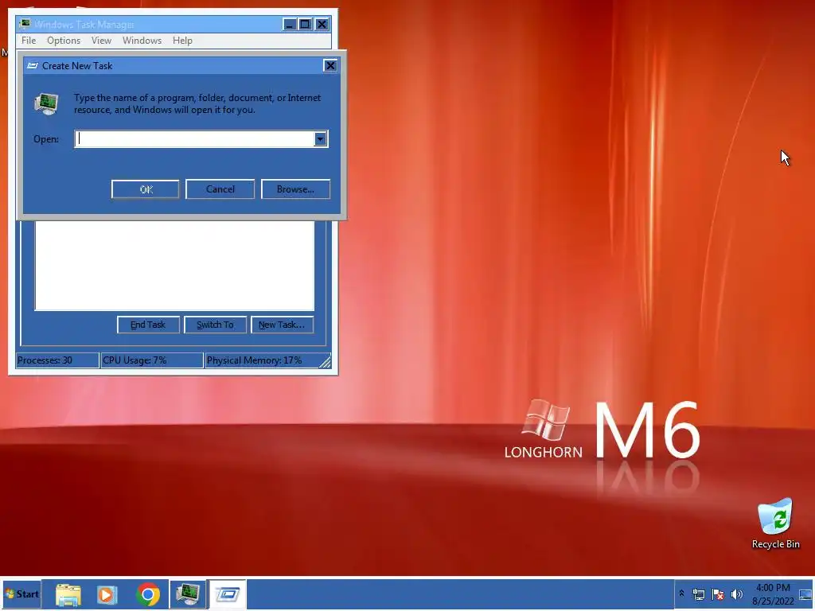Image resolution: width=815 pixels, height=611 pixels.
Task: Open File Explorer from the taskbar
Action: coord(68,594)
